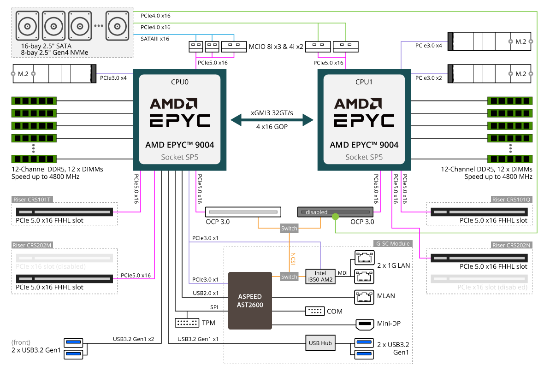This screenshot has width=544, height=371.
Task: Click the 'USB2.0 x1' label
Action: pyautogui.click(x=206, y=293)
